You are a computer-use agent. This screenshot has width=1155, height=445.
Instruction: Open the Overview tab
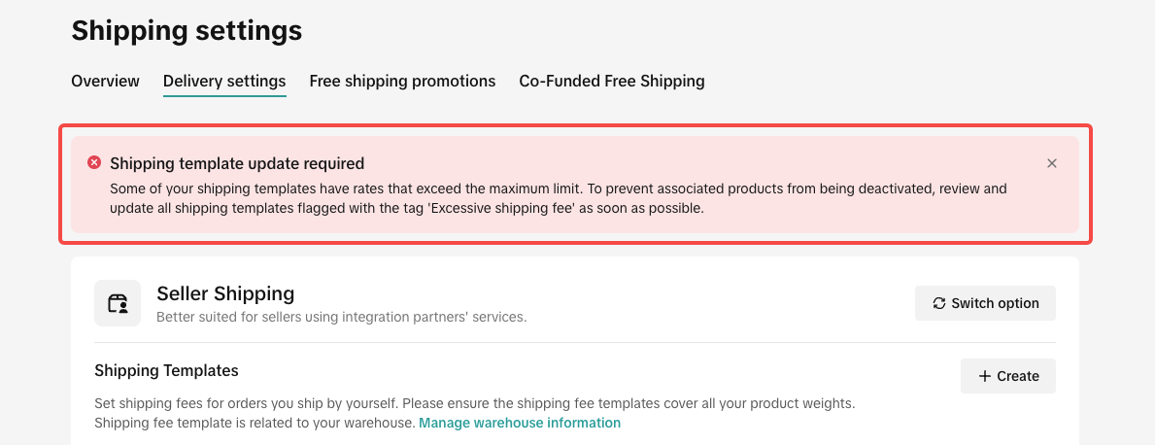tap(105, 81)
